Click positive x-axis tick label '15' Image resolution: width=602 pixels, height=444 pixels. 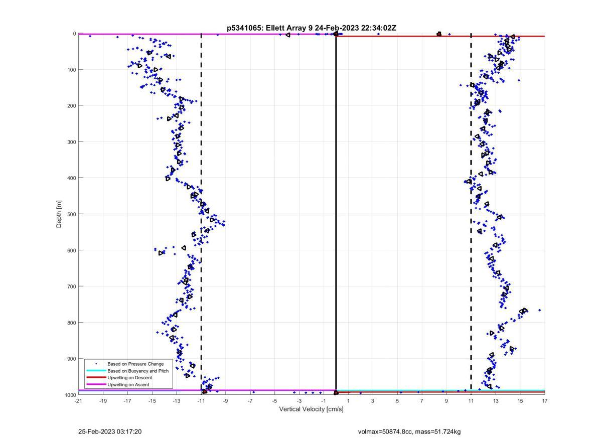coord(520,401)
